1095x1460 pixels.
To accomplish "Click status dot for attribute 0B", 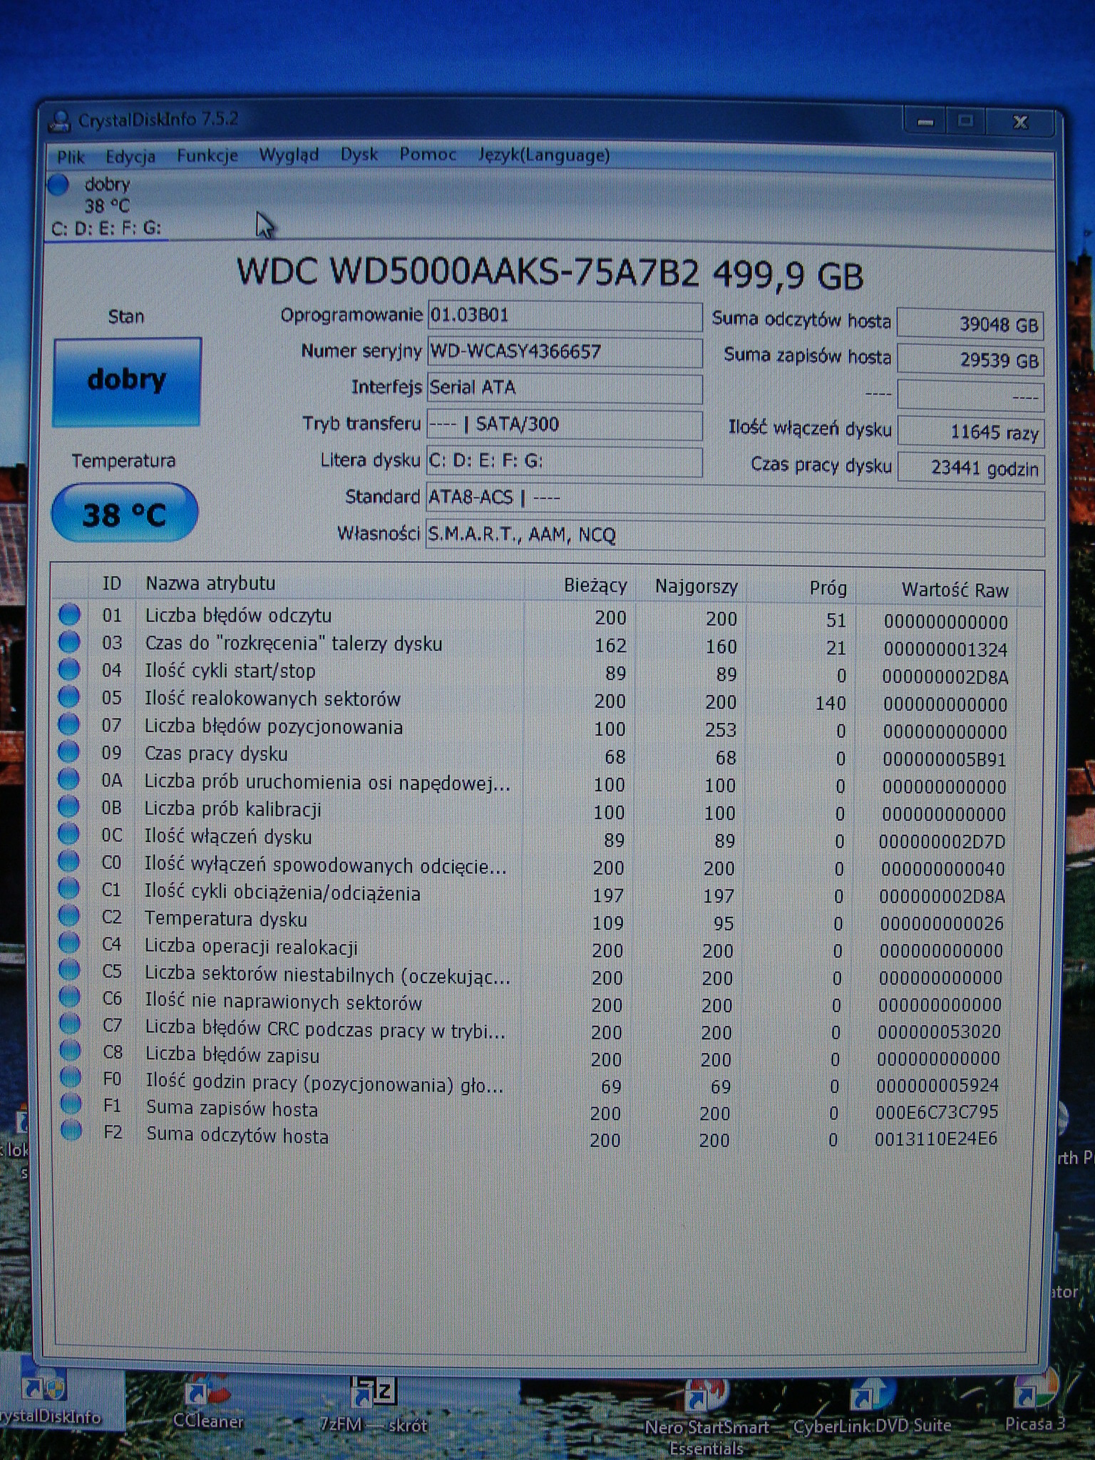I will point(69,806).
